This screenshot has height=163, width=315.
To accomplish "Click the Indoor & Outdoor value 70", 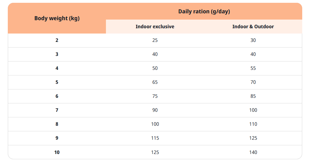I will pyautogui.click(x=253, y=82).
